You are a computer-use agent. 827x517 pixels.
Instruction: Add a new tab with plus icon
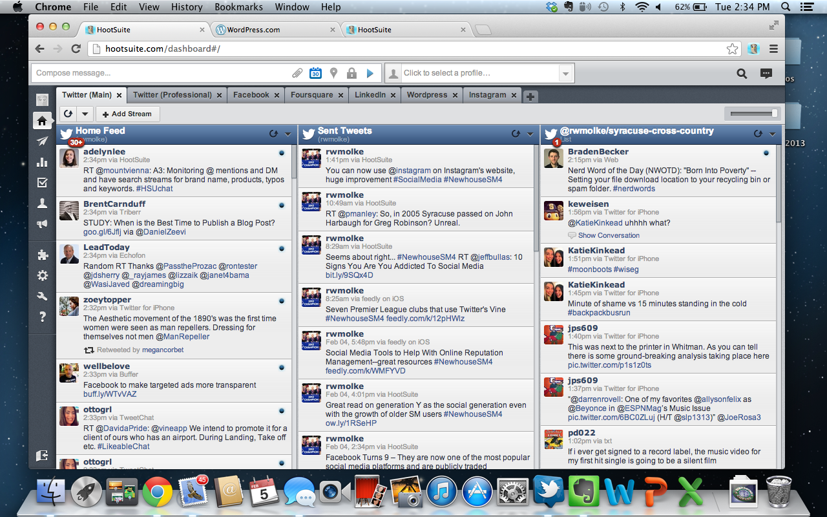point(530,96)
